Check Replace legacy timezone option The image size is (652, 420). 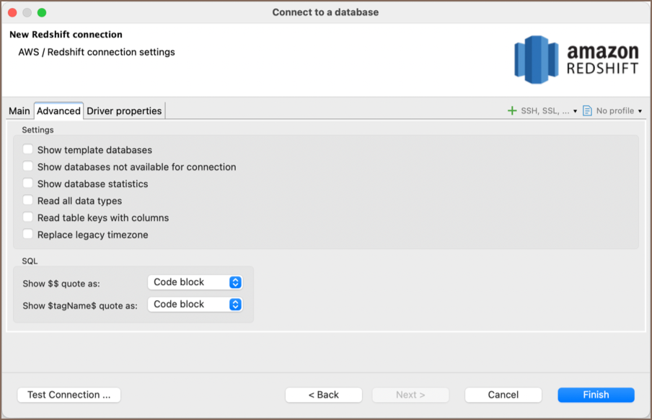(28, 235)
